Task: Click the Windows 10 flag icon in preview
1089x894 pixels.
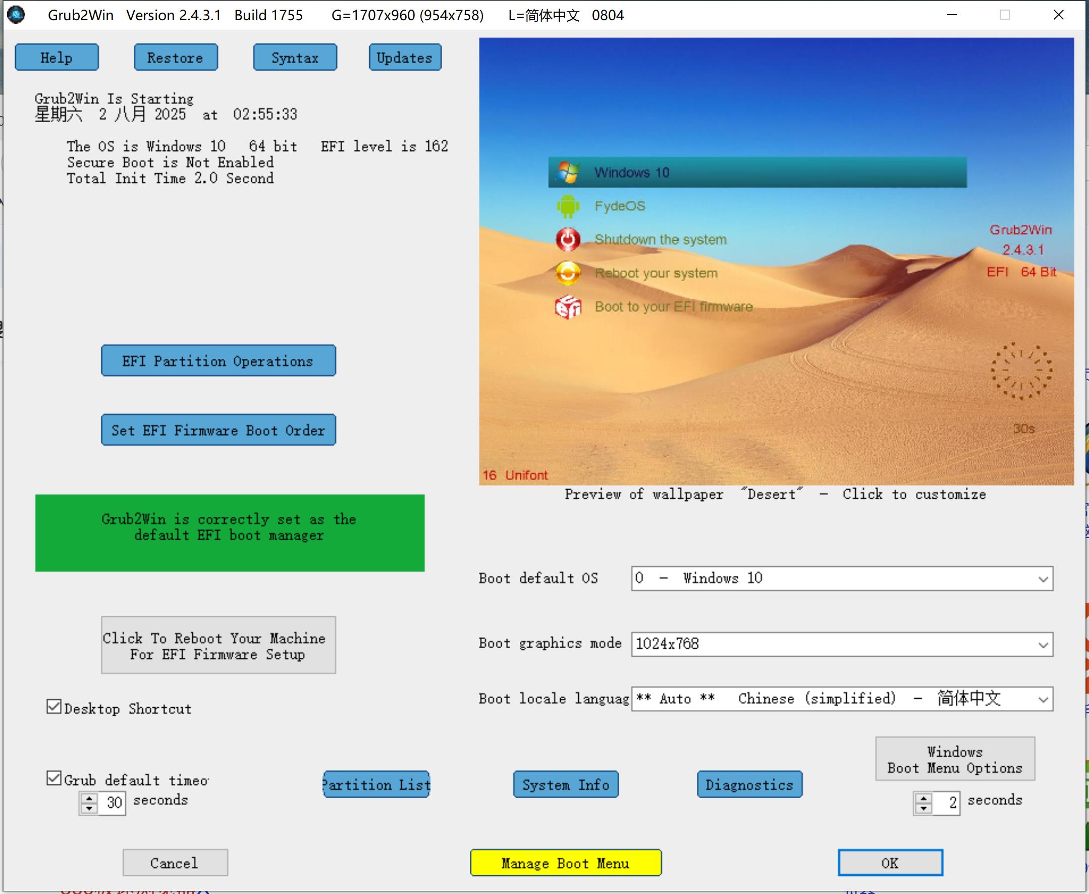Action: coord(568,172)
